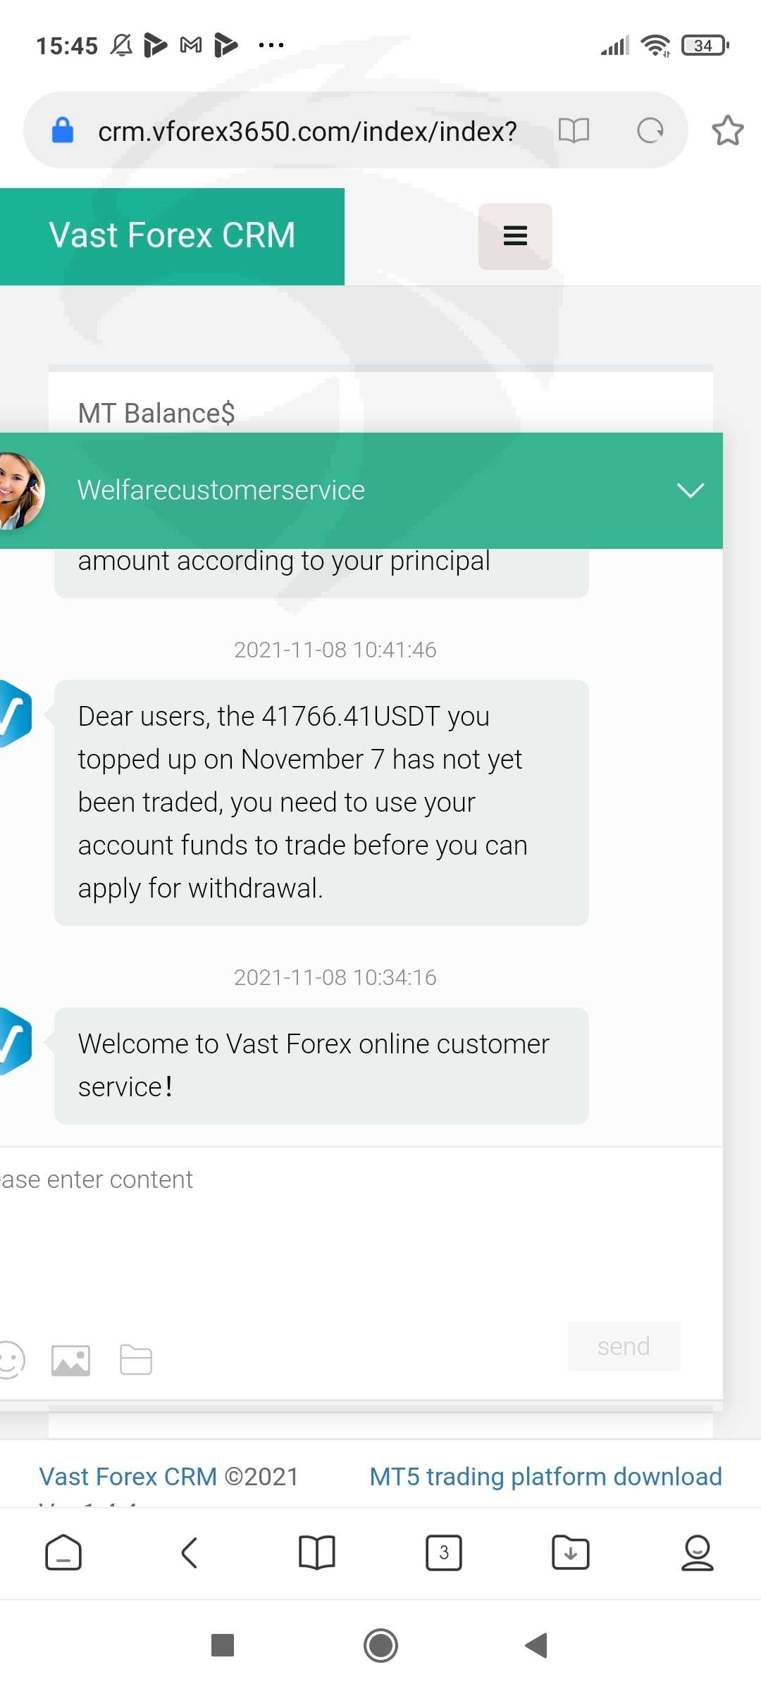Go to the browser home page
Image resolution: width=761 pixels, height=1691 pixels.
coord(63,1552)
